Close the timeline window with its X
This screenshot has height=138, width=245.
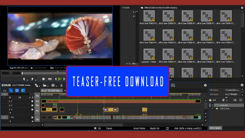pos(205,85)
